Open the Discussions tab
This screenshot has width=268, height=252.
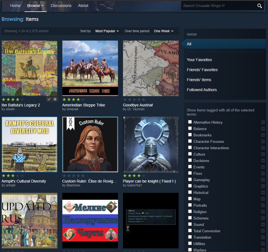[x=61, y=6]
